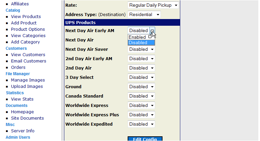Open the 3 Day Select dropdown

tap(141, 78)
